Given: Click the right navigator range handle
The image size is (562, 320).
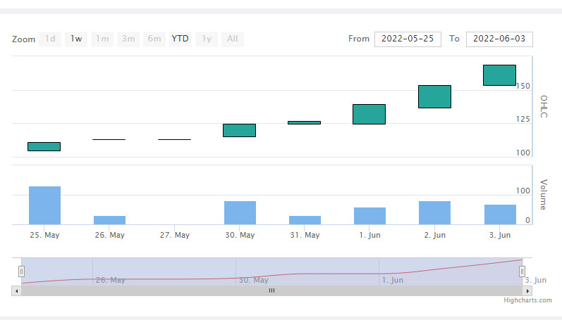Looking at the screenshot, I should tap(523, 271).
